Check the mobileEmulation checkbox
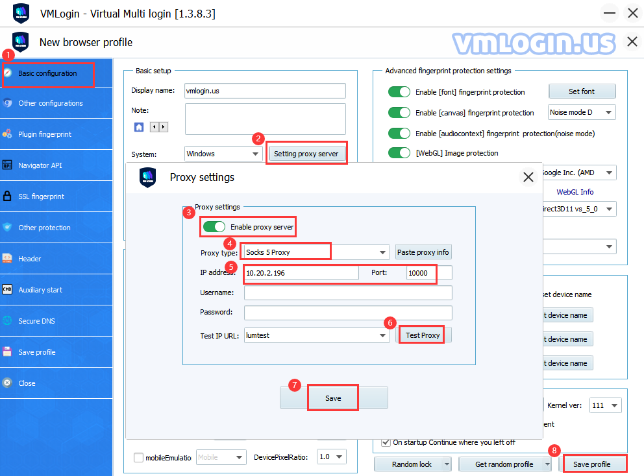Viewport: 644px width, 476px height. coord(138,457)
